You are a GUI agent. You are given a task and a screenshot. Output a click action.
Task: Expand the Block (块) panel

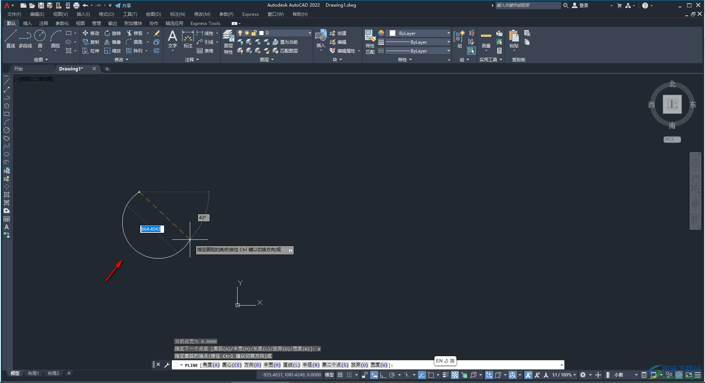pos(337,59)
